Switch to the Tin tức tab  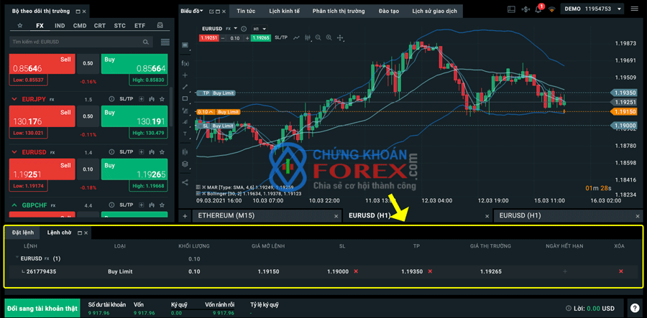point(246,11)
